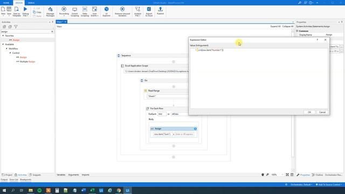Open Activities panel filter options
This screenshot has width=345, height=194.
tap(16, 26)
